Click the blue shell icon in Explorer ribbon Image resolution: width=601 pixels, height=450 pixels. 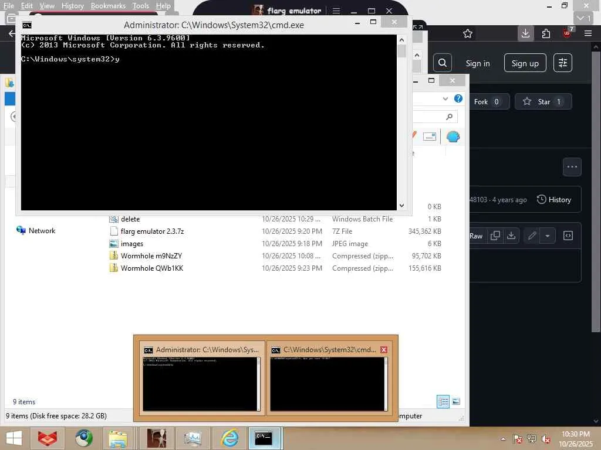click(453, 137)
